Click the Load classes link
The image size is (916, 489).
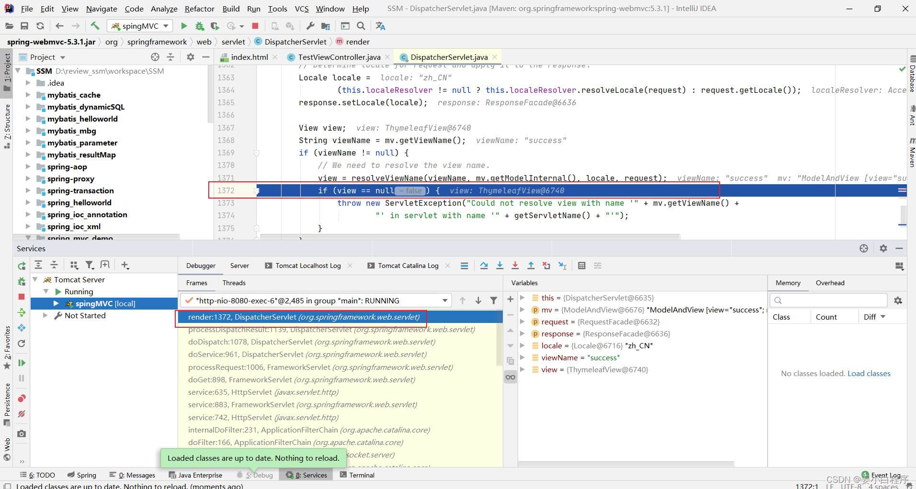click(x=869, y=373)
